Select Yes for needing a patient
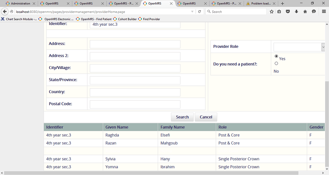The width and height of the screenshot is (329, 175). click(276, 56)
